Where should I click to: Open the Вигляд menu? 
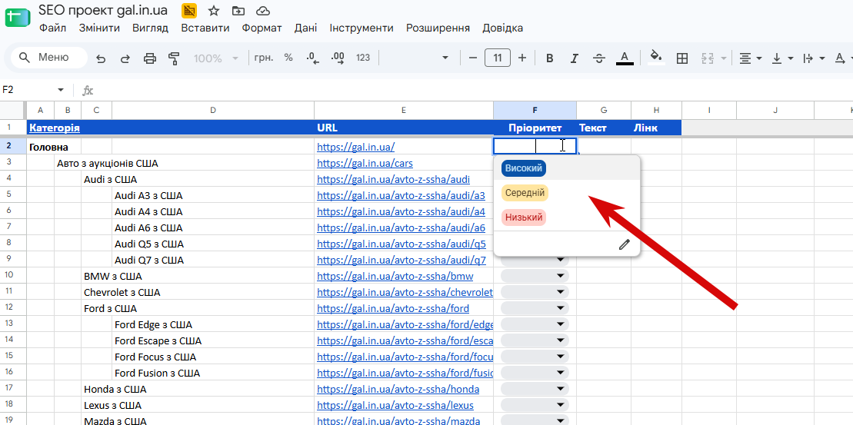150,28
